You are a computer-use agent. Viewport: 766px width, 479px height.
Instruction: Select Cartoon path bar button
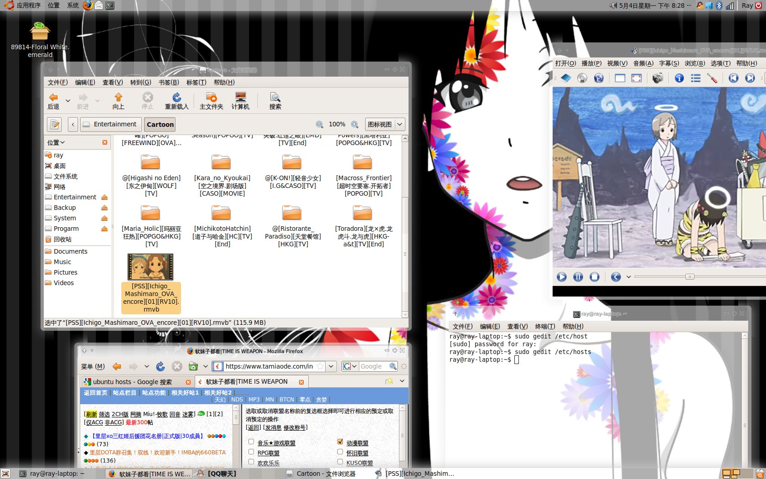pos(160,125)
